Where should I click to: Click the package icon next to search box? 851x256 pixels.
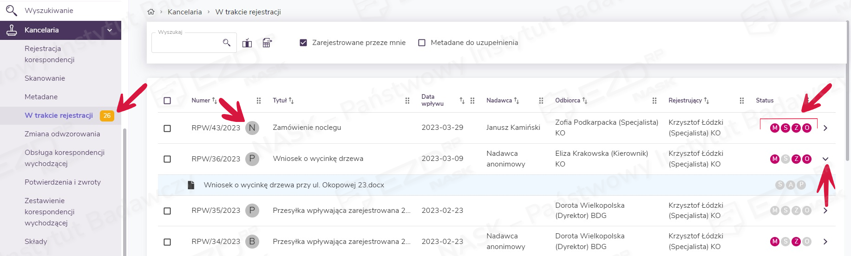(x=247, y=43)
